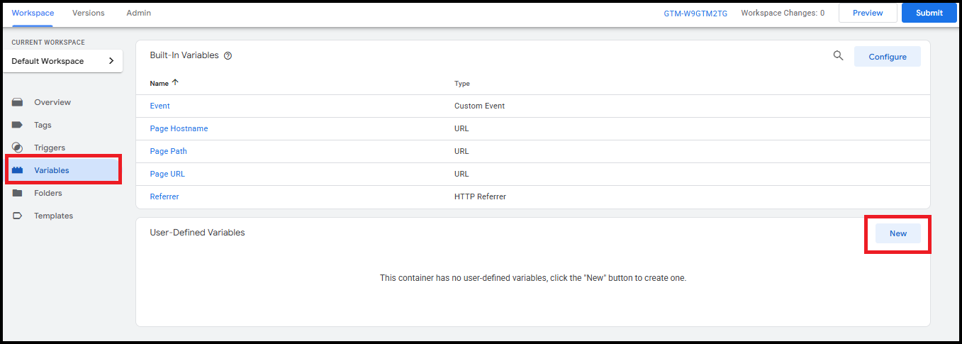The image size is (962, 344).
Task: Open the Page Hostname variable
Action: (179, 128)
